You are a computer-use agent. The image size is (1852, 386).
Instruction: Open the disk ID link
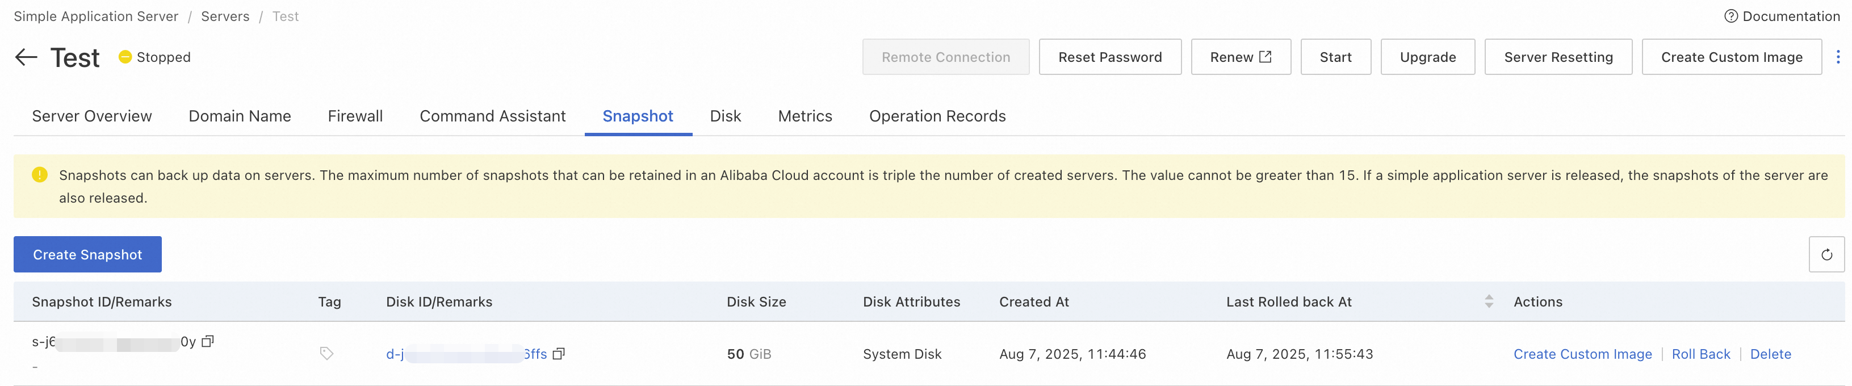click(466, 354)
